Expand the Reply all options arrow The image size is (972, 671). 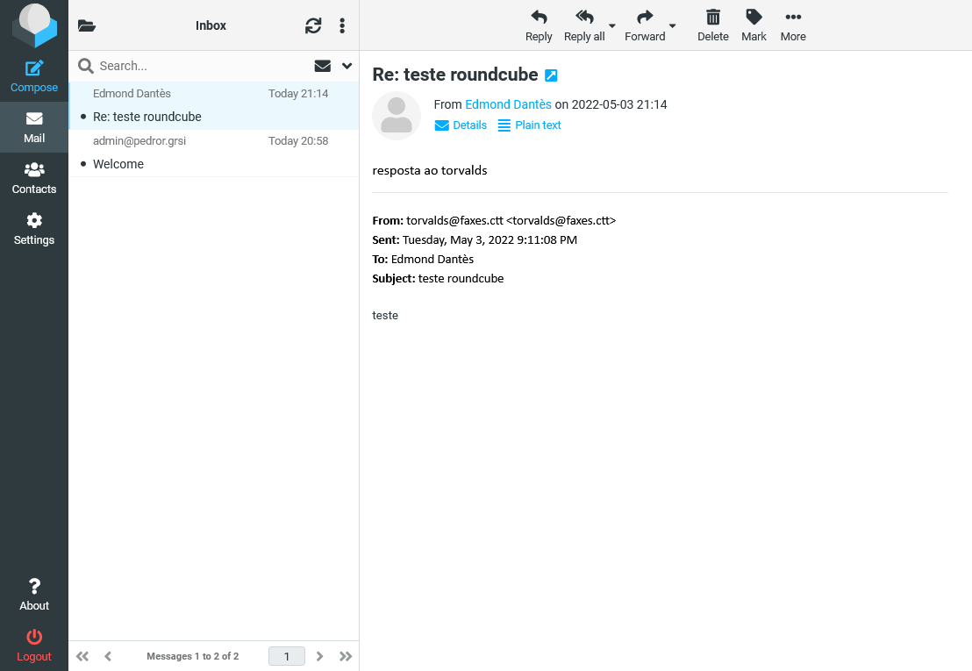pyautogui.click(x=612, y=26)
